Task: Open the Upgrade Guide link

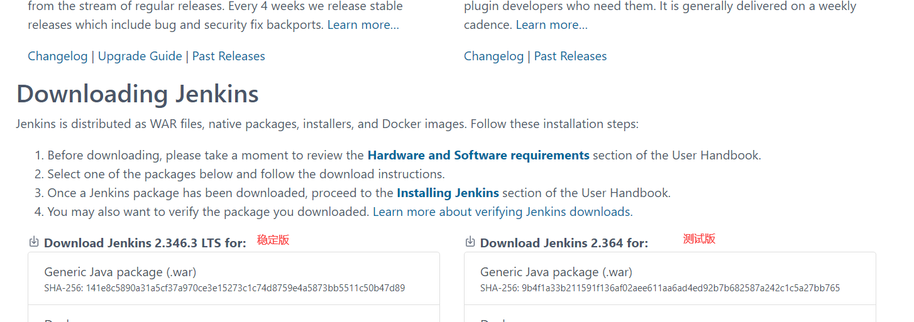Action: point(140,56)
